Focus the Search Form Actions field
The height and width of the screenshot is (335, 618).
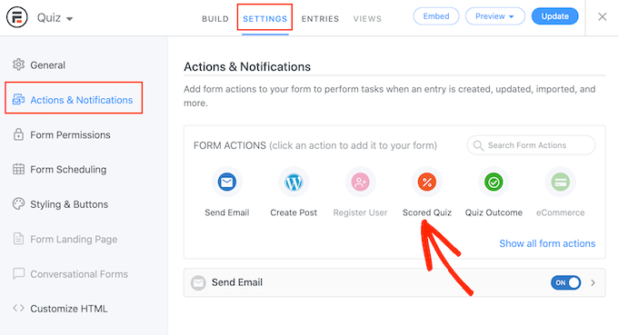tap(531, 145)
